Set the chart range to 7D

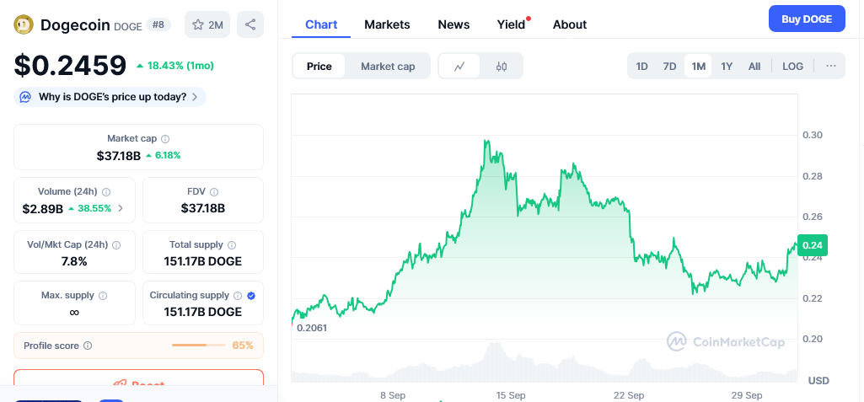pos(669,67)
